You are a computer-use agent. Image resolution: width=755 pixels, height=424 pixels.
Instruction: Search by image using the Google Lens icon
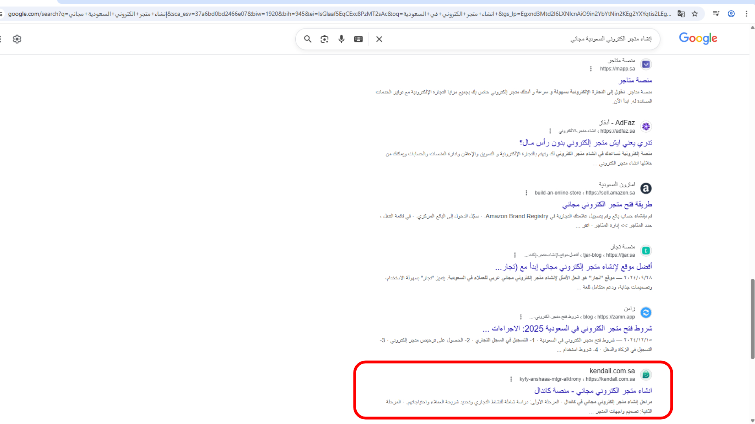[x=324, y=39]
